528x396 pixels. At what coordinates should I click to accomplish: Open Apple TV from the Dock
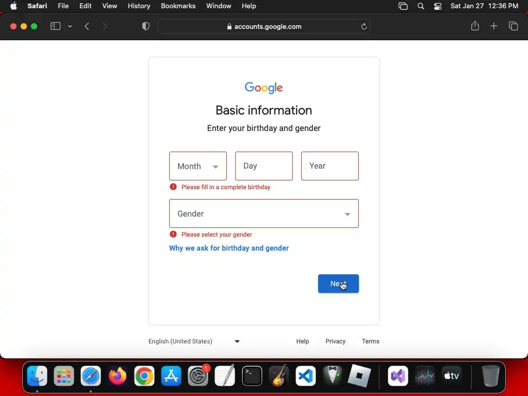click(x=452, y=376)
